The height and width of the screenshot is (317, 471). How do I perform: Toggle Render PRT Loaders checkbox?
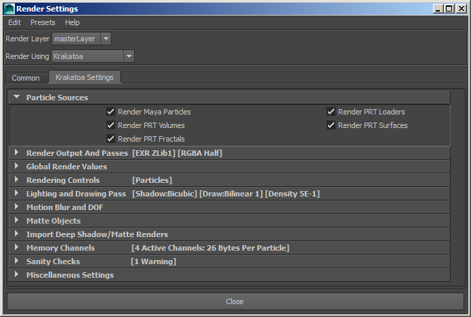click(331, 112)
